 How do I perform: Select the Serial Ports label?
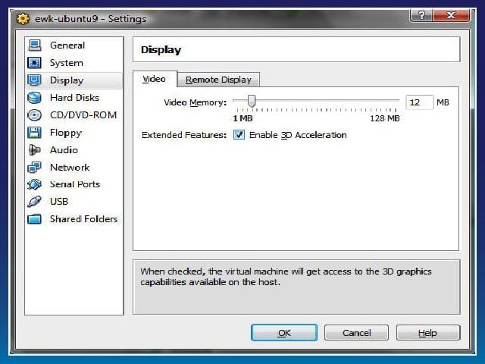(x=75, y=184)
